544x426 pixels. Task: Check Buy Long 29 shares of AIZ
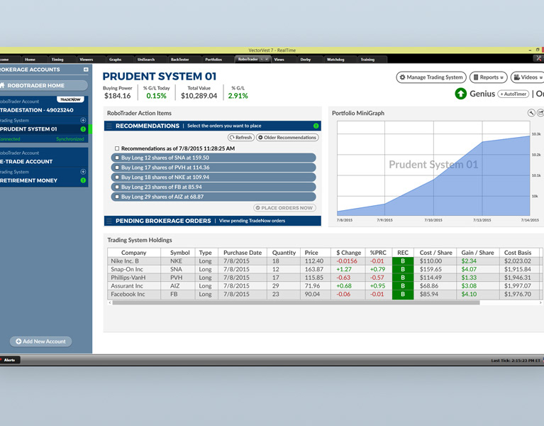click(x=117, y=197)
